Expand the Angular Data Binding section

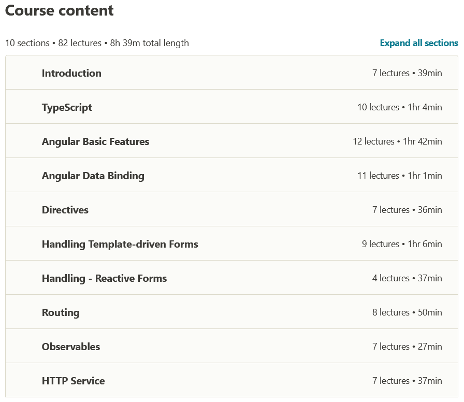(x=231, y=175)
